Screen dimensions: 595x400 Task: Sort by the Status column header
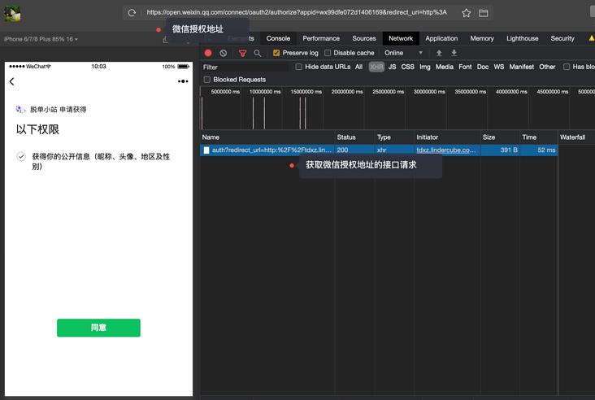pyautogui.click(x=354, y=137)
